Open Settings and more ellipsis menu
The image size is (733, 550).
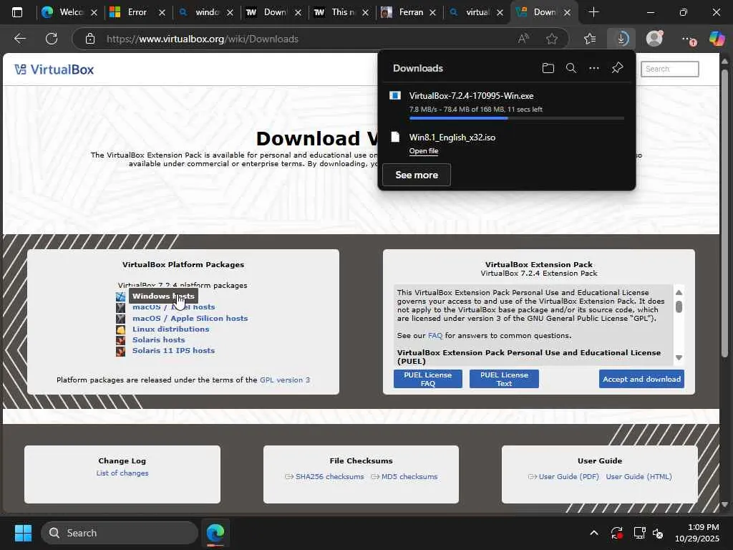click(688, 39)
